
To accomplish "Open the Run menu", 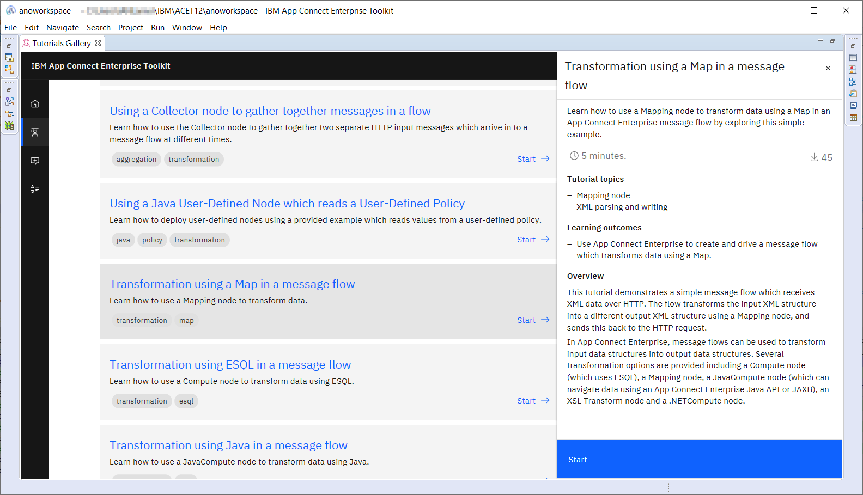I will 158,28.
